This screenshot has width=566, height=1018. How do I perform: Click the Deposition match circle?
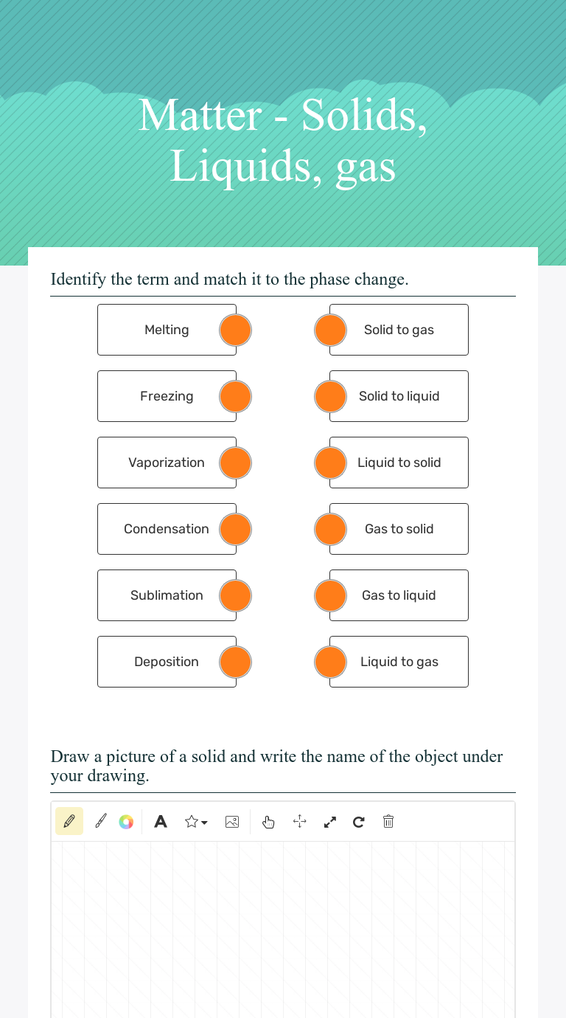point(235,662)
